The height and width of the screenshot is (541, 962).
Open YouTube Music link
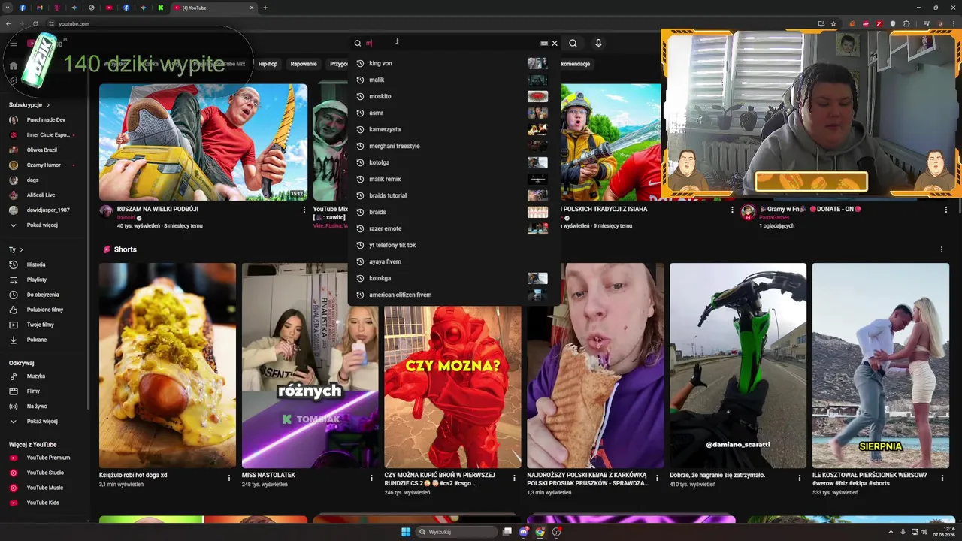tap(45, 488)
